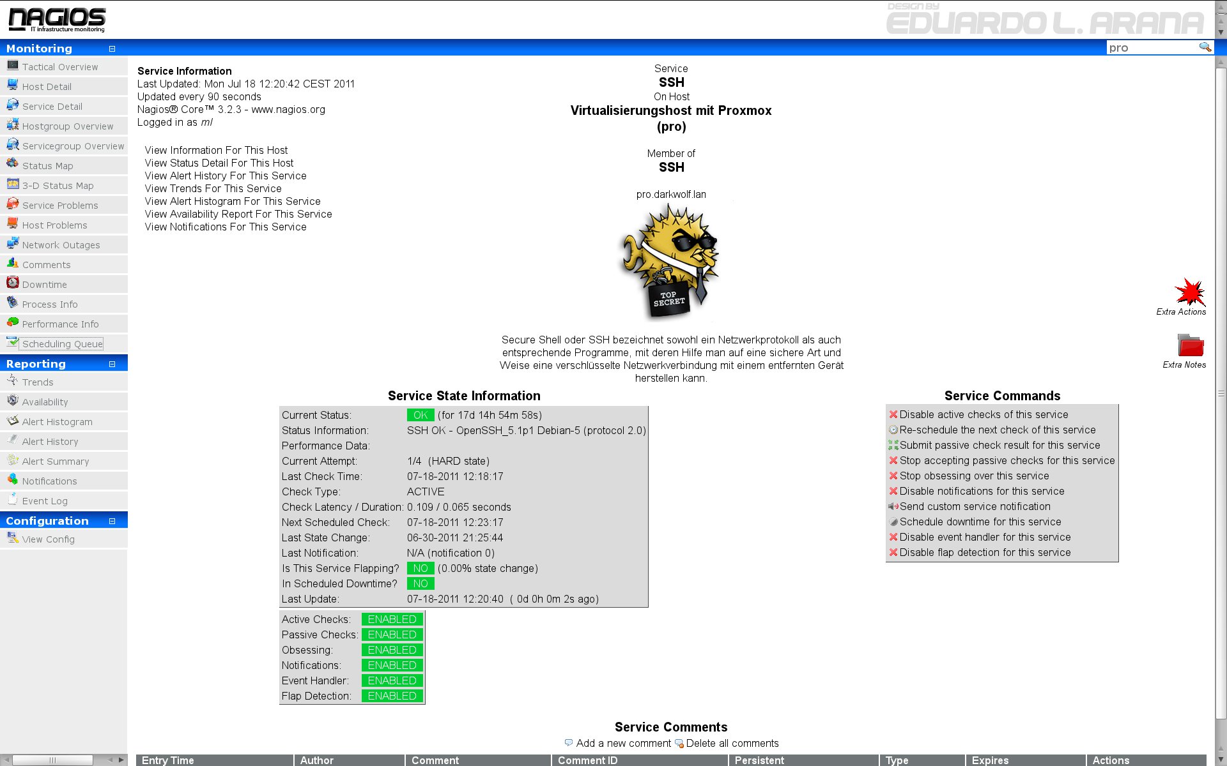Click the Process Info icon
Image resolution: width=1227 pixels, height=766 pixels.
(x=13, y=303)
